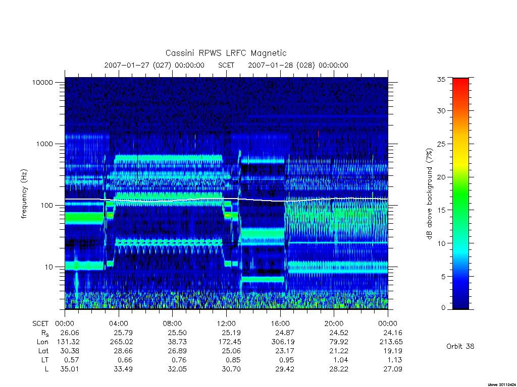Click the L value 27.09
The height and width of the screenshot is (387, 517).
point(393,369)
